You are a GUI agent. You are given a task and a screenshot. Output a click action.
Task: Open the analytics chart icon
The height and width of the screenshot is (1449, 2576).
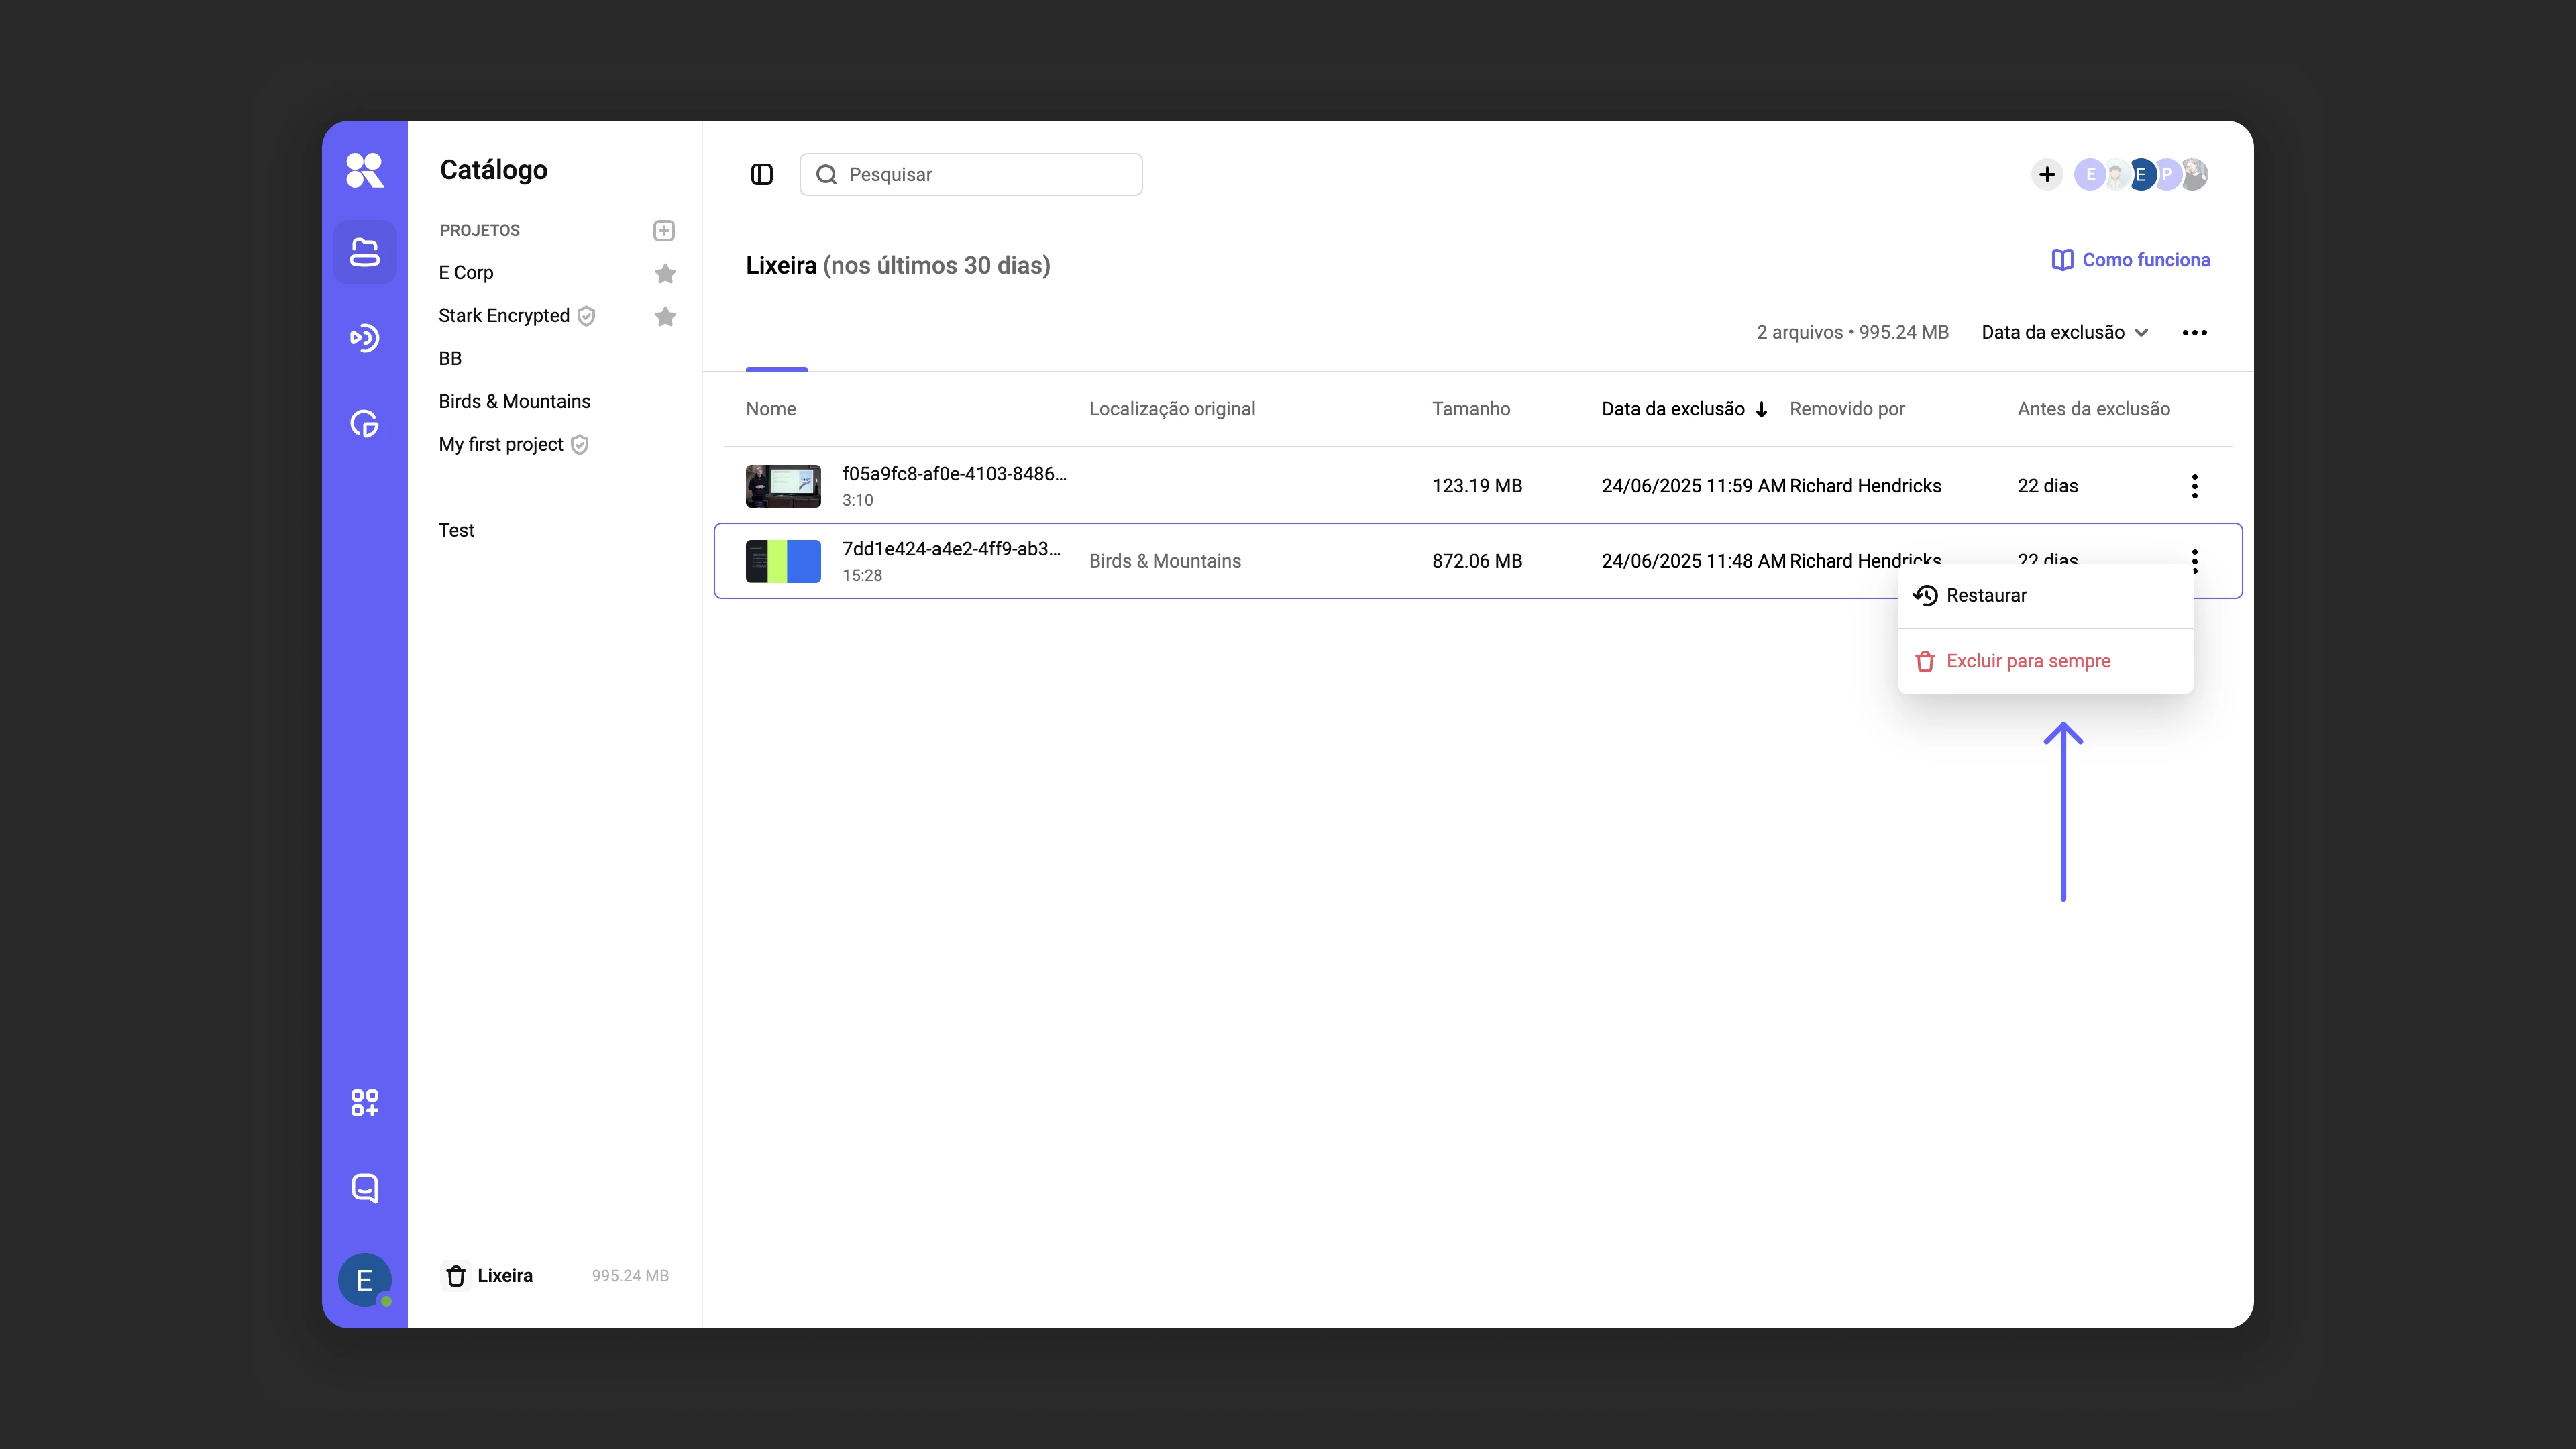point(364,424)
